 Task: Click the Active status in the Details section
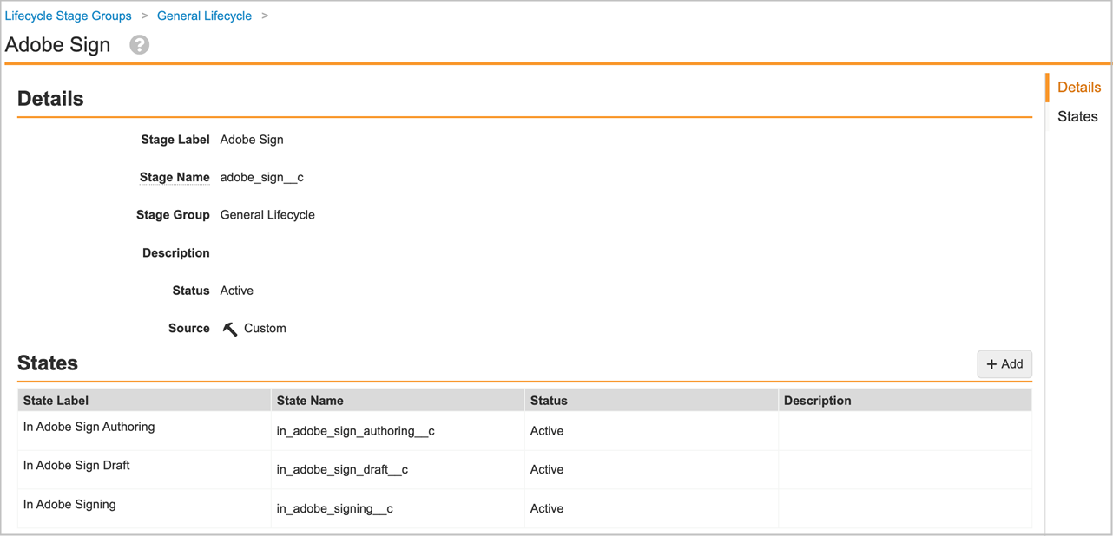[x=236, y=291]
